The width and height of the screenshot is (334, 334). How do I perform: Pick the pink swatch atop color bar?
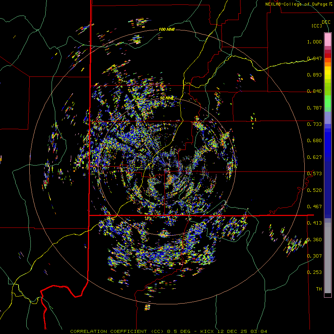[x=328, y=39]
